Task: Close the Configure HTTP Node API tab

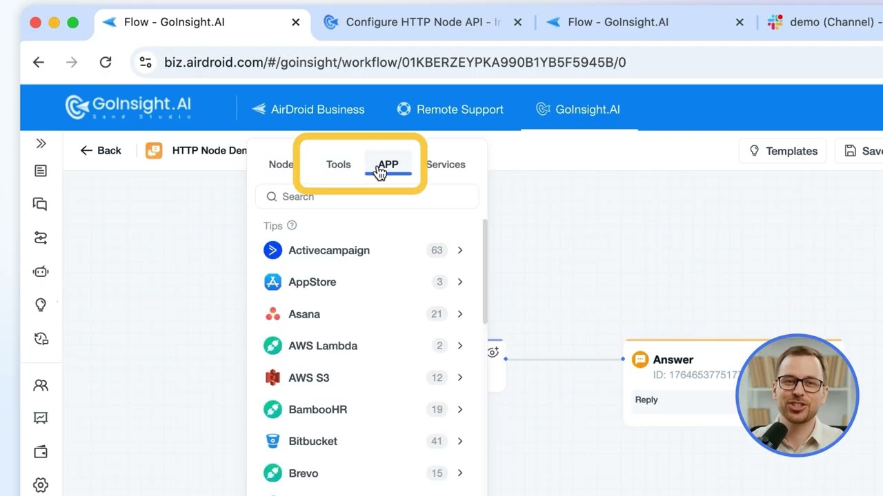Action: [518, 22]
